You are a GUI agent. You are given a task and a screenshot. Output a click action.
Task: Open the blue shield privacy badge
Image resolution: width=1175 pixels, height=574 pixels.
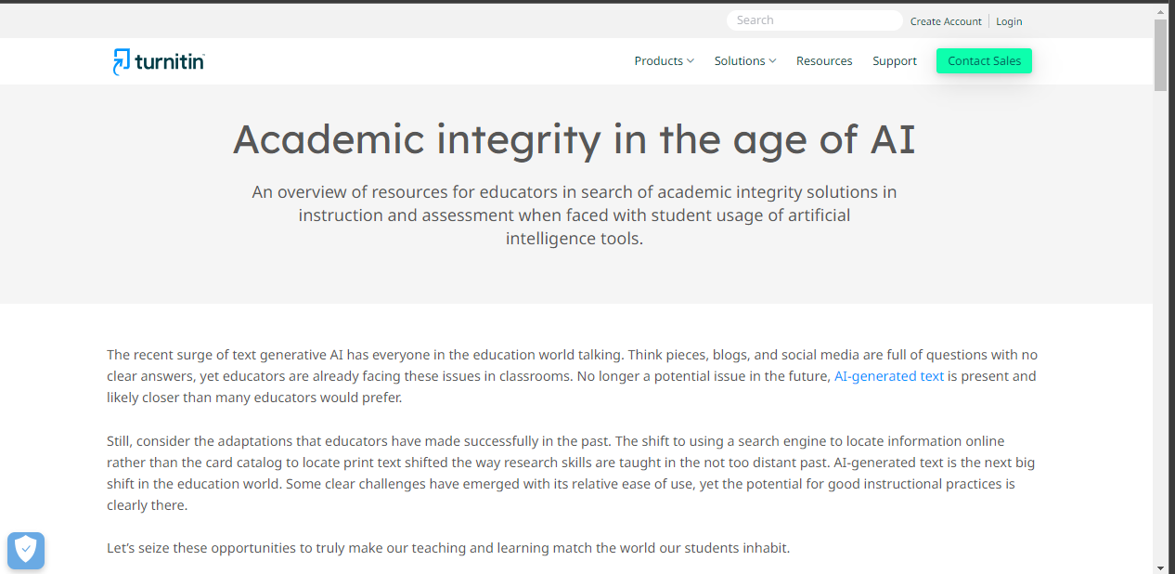click(x=26, y=551)
